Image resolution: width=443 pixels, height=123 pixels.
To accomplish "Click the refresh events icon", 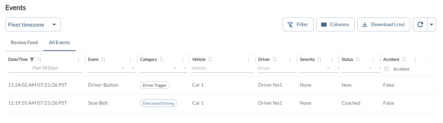I will (x=420, y=24).
